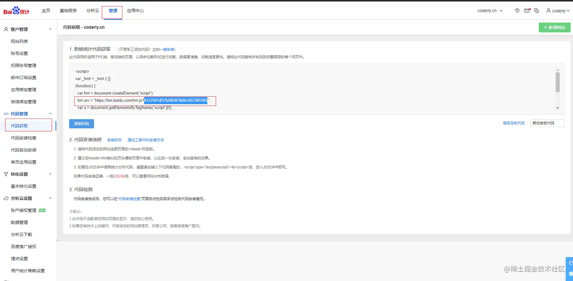Open 应用绑定管理 in the sidebar

(23, 90)
